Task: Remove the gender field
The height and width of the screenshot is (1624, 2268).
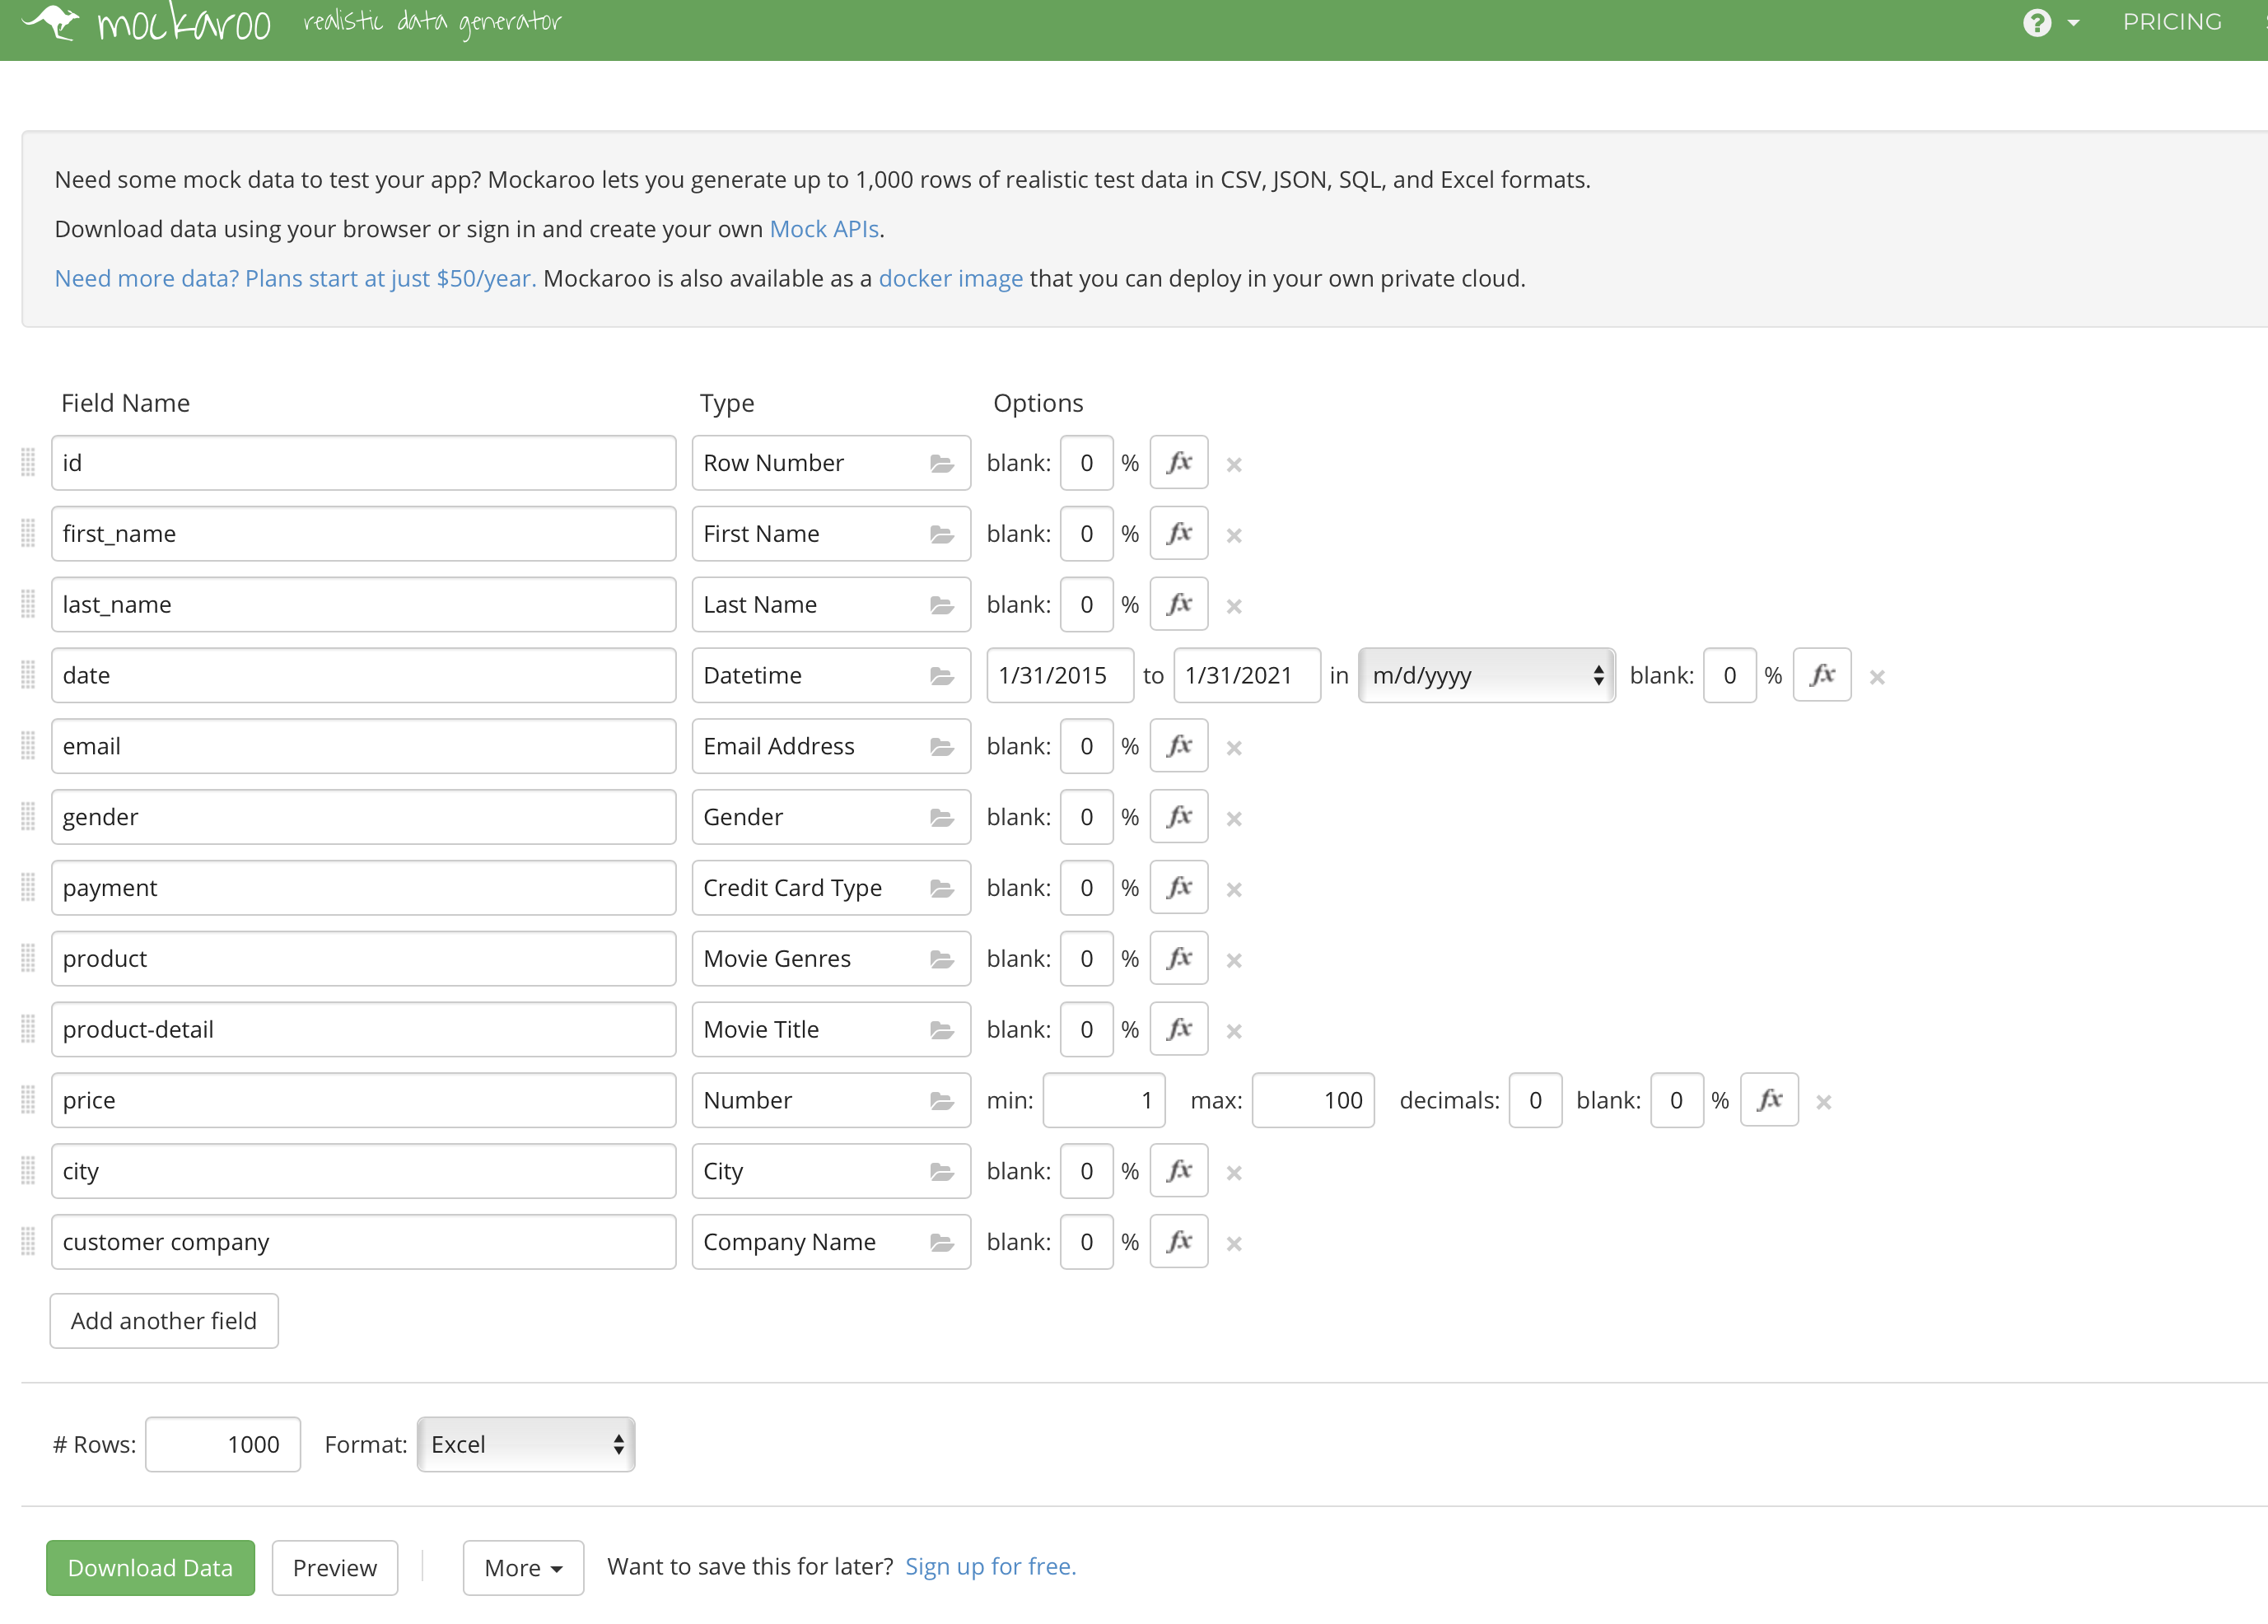Action: 1234,819
